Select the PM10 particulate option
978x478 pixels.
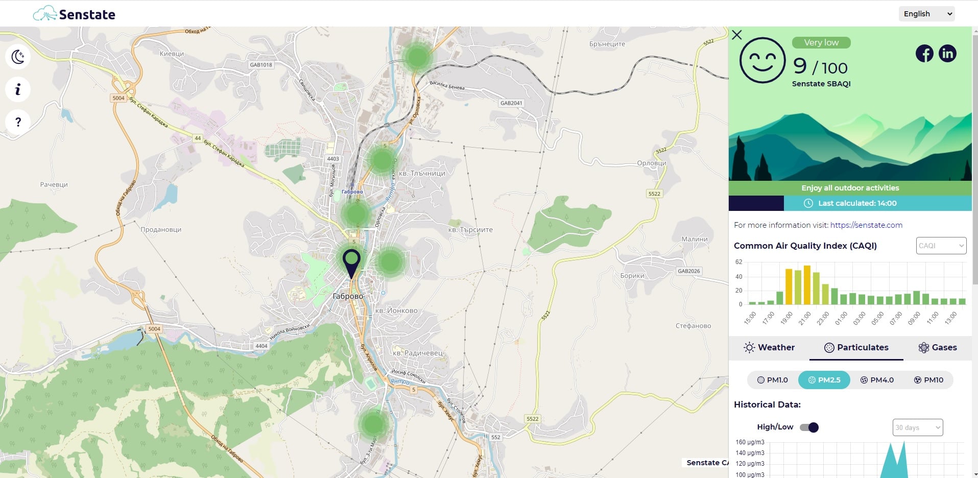(928, 380)
